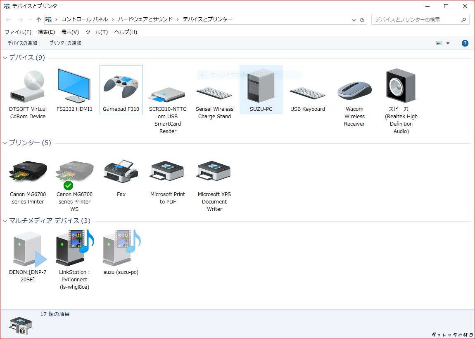Select the Microsoft Print to PDF icon
This screenshot has height=339, width=475.
tap(168, 172)
